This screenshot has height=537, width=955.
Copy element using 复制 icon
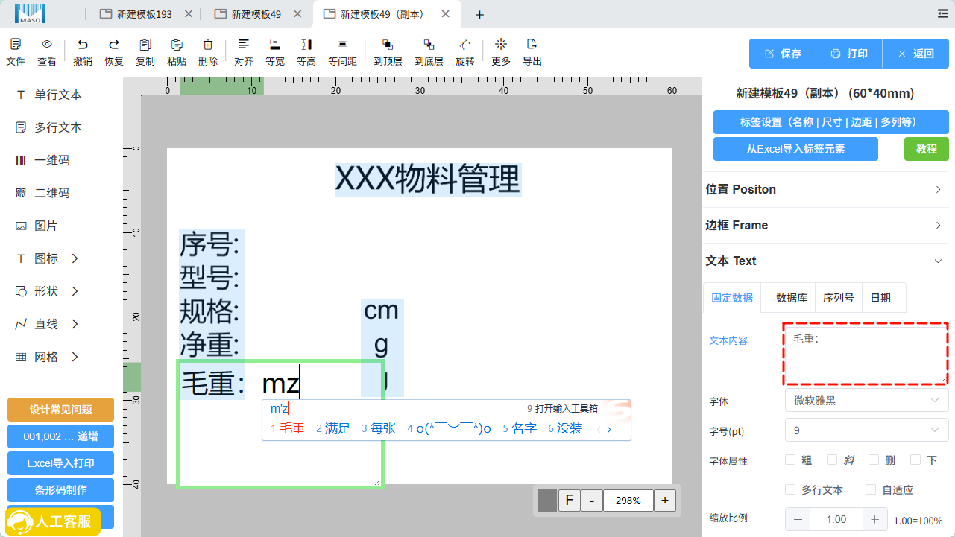pyautogui.click(x=145, y=45)
